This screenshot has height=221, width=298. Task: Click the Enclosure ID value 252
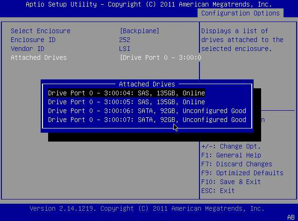tap(125, 40)
